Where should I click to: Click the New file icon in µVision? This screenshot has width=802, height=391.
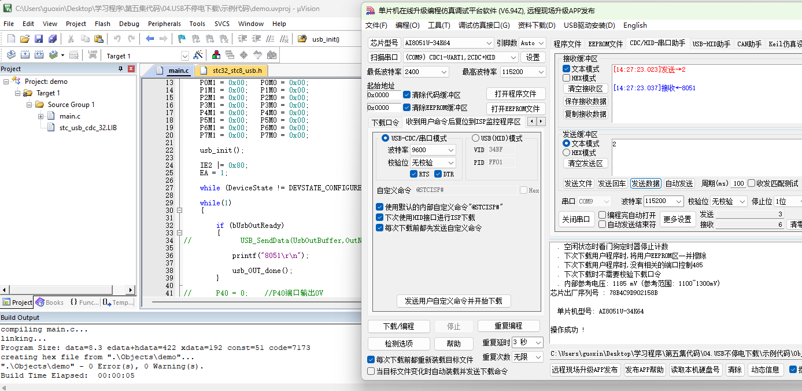tap(11, 39)
